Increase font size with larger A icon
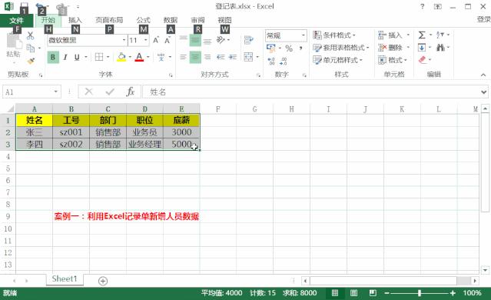This screenshot has height=300, width=491. click(x=156, y=40)
